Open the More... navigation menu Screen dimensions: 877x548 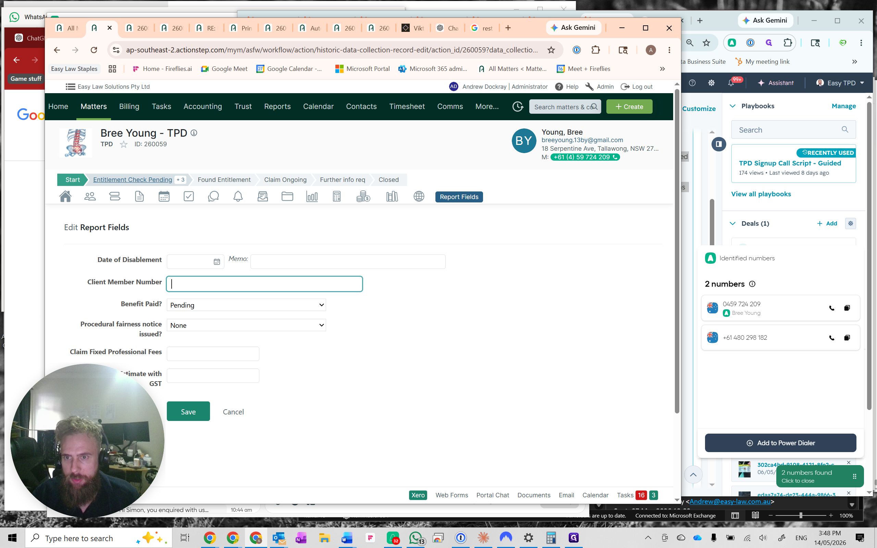click(x=487, y=107)
